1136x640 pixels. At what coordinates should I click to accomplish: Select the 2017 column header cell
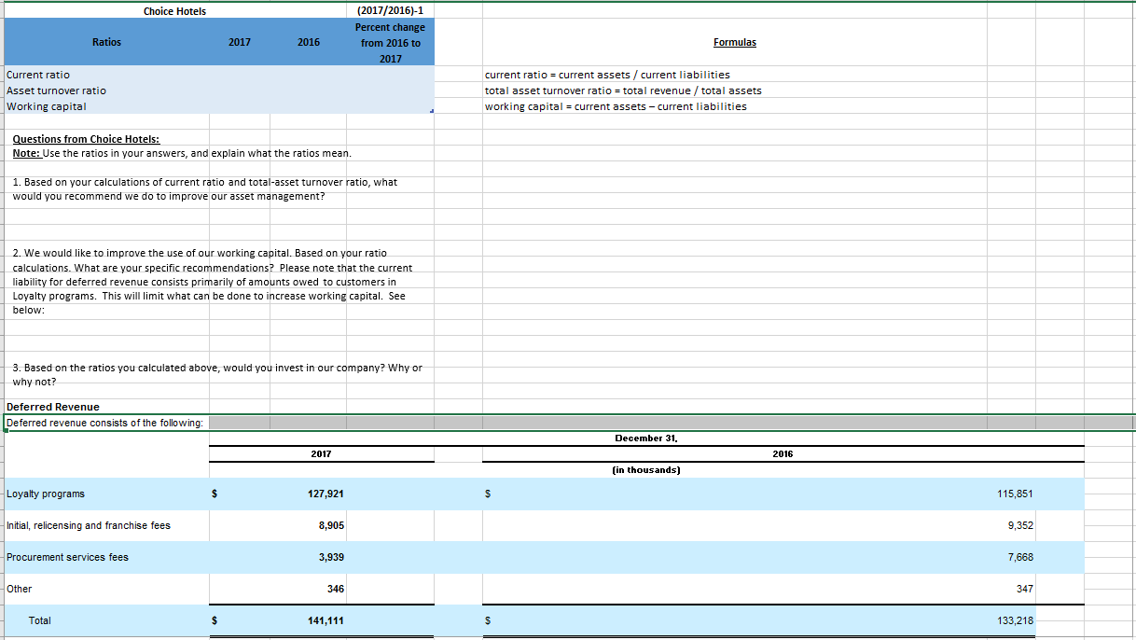(x=240, y=42)
